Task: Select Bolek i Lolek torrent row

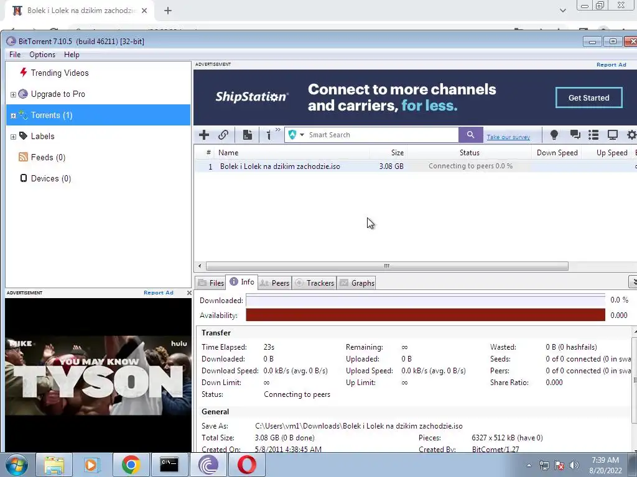Action: 415,166
